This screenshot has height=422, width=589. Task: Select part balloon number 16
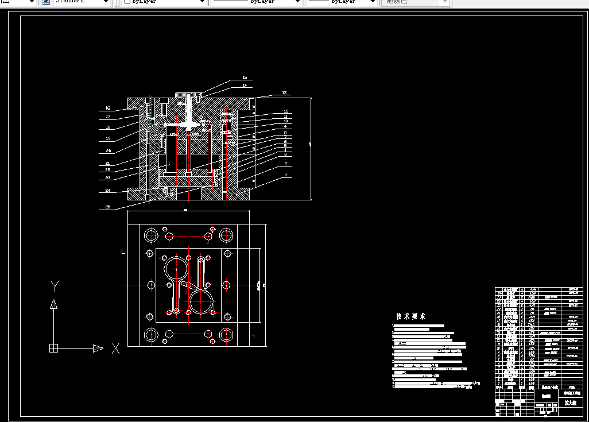(108, 108)
